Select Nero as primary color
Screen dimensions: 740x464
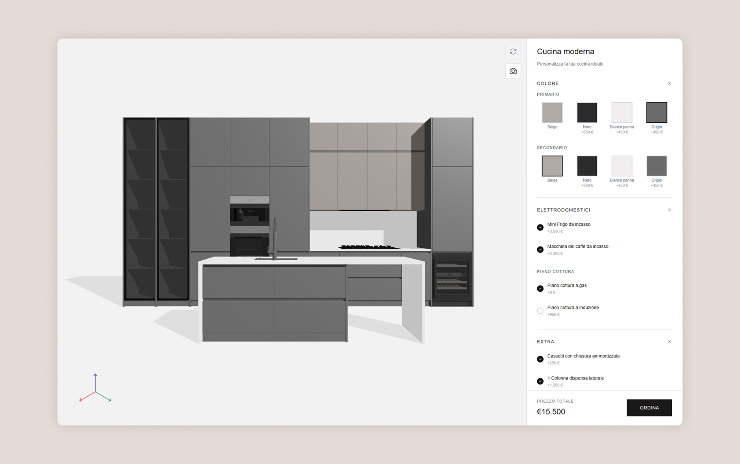coord(587,113)
